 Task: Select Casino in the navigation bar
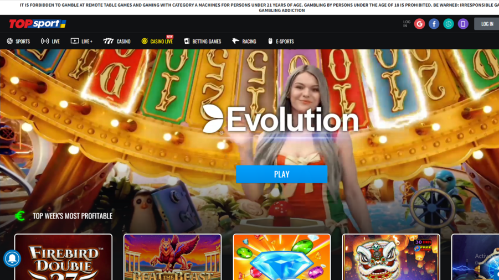[117, 42]
